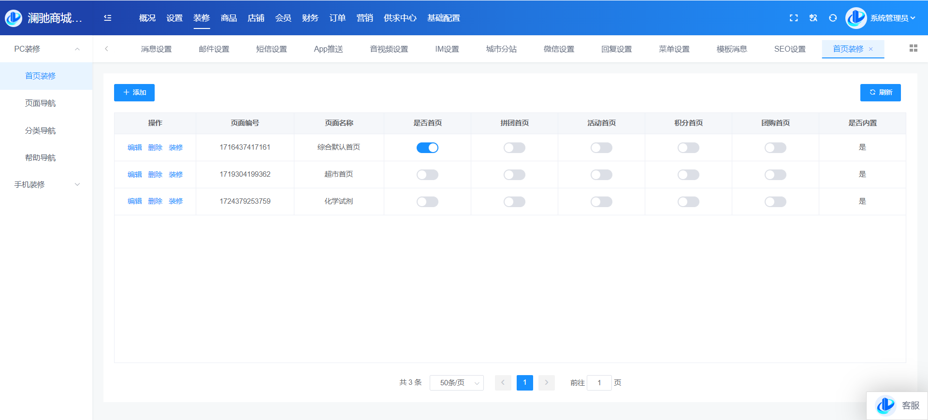This screenshot has height=420, width=928.
Task: Disable 是否首页 toggle for 综合默认首页
Action: (427, 148)
